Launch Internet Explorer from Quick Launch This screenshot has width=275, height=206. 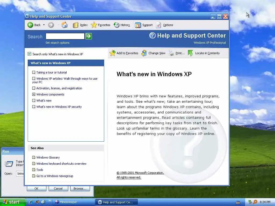pyautogui.click(x=31, y=202)
